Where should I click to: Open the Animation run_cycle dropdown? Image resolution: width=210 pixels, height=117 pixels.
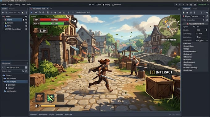click(202, 41)
